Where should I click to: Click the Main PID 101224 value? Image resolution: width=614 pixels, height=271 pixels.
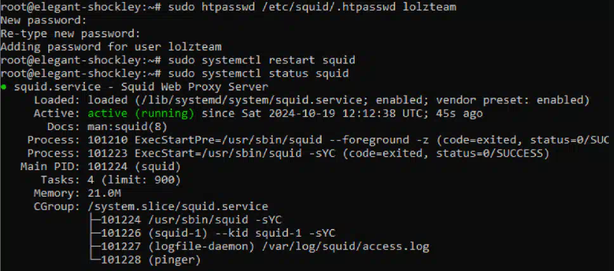coord(134,167)
